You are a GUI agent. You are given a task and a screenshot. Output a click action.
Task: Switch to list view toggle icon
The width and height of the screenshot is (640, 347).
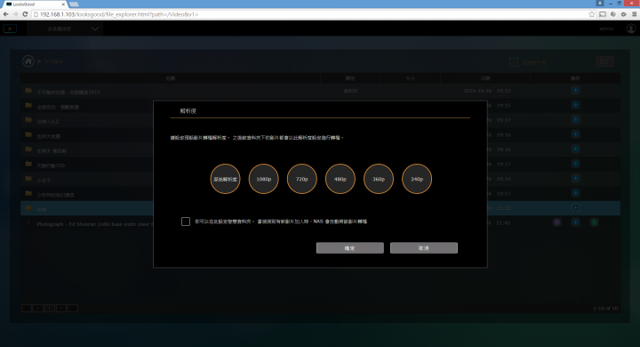[x=605, y=61]
